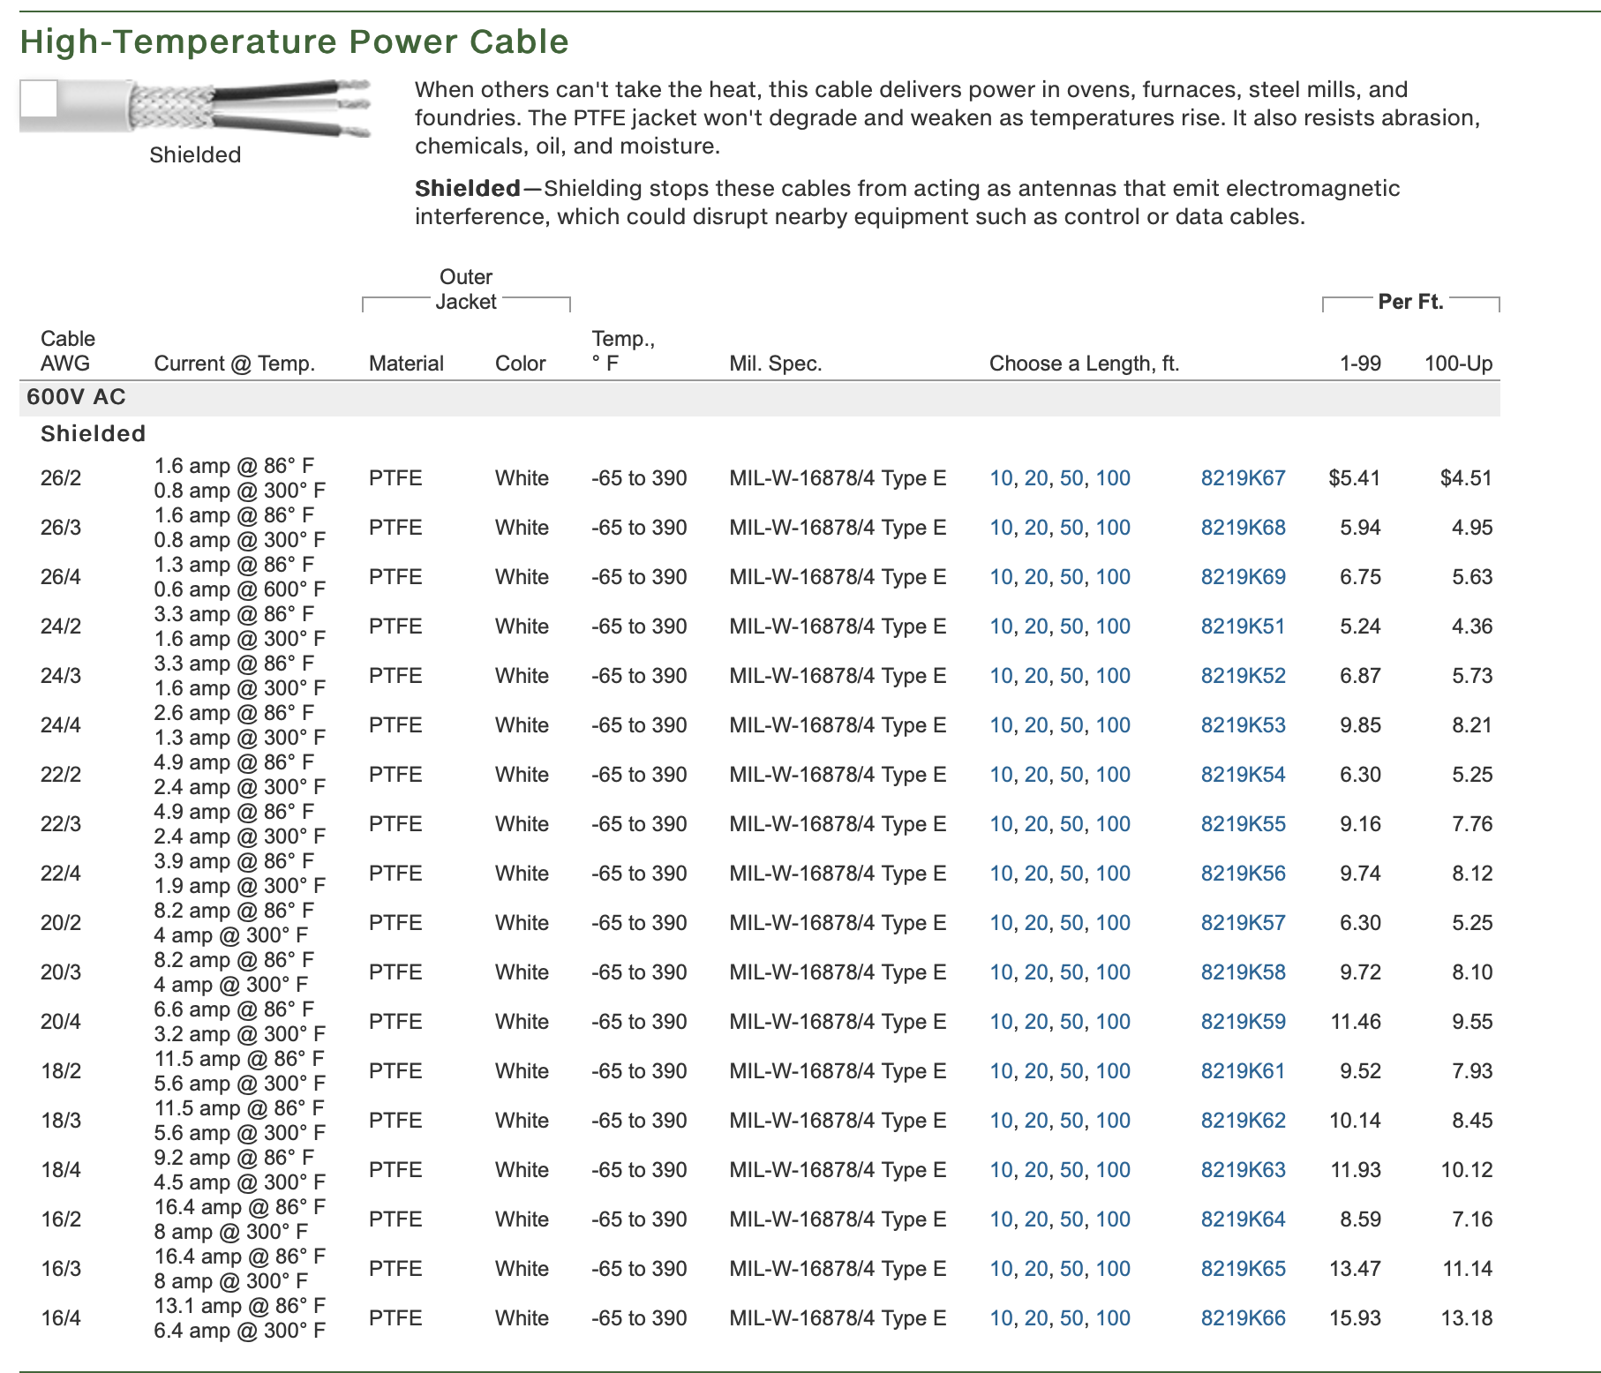Screen dimensions: 1601x1373
Task: Choose 100 ft length for 26/3 cable
Action: [x=1112, y=528]
